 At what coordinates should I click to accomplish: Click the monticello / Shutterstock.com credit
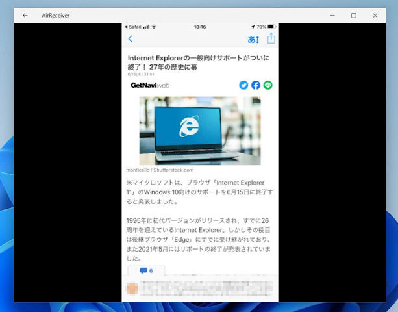(x=160, y=170)
